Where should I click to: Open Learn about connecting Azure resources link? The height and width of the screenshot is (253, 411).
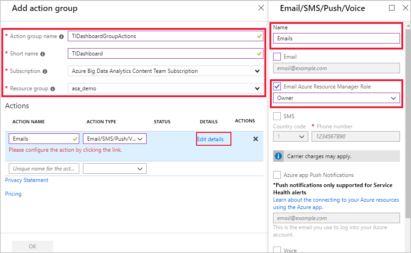[x=336, y=203]
